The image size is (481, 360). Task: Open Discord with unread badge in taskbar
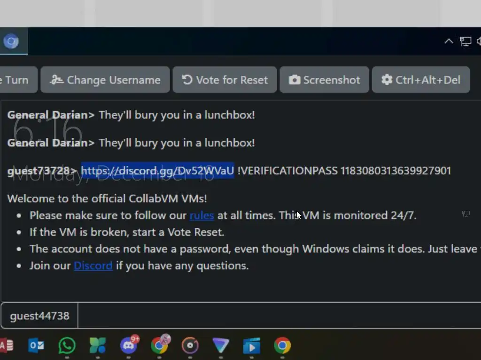tap(129, 345)
